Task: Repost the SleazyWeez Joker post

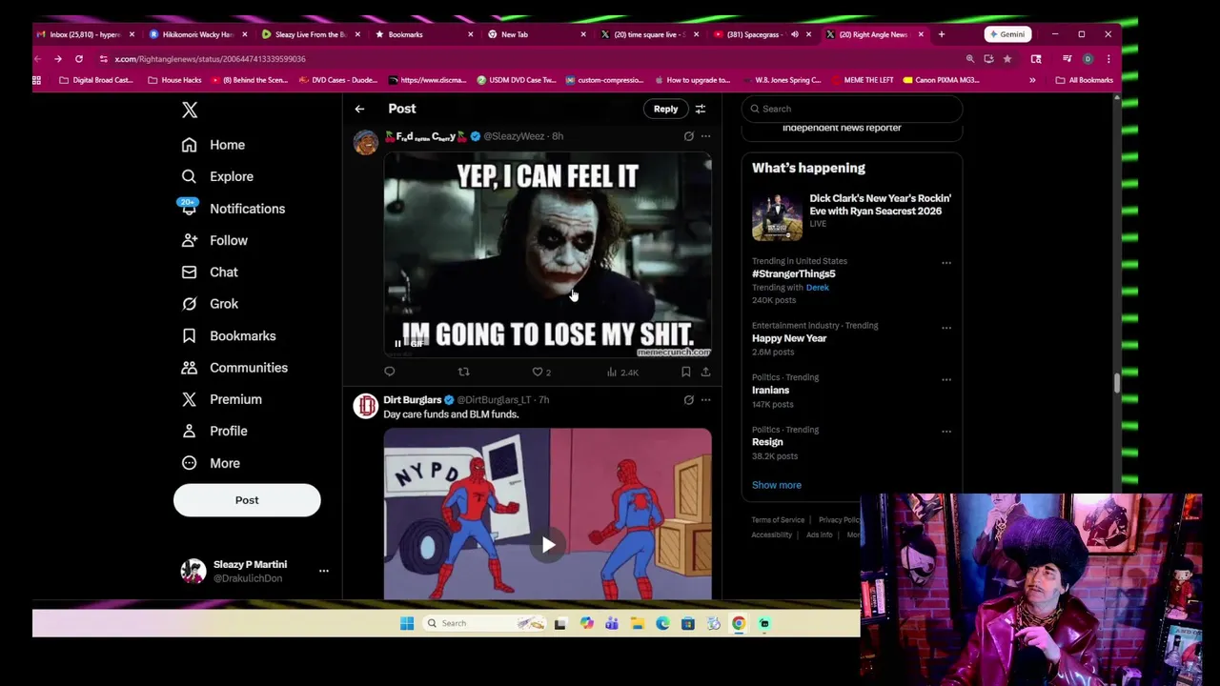Action: point(463,372)
